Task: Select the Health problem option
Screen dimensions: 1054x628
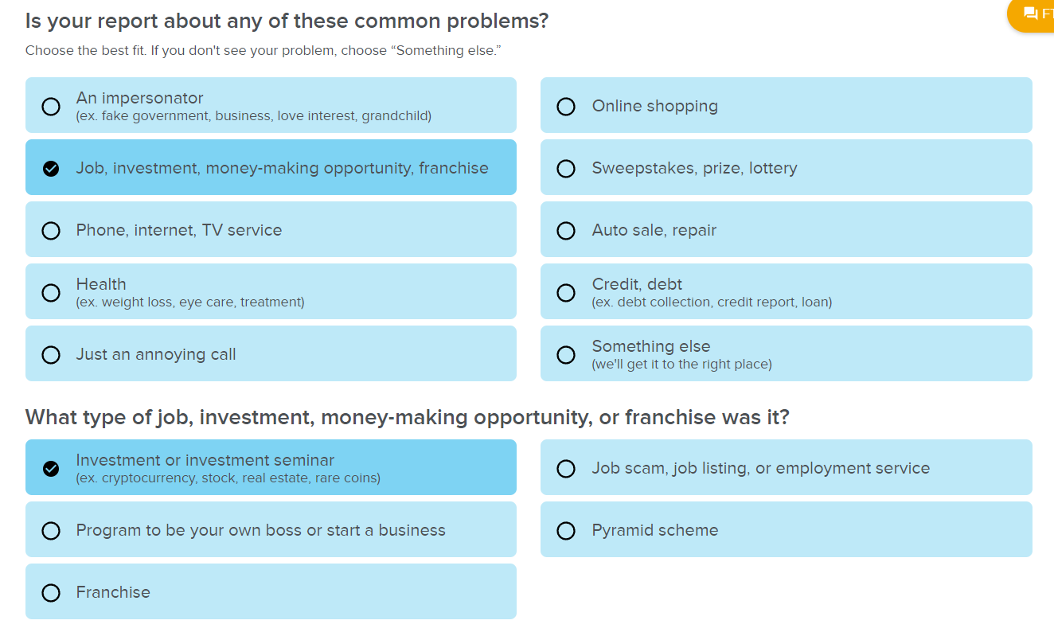Action: [271, 291]
